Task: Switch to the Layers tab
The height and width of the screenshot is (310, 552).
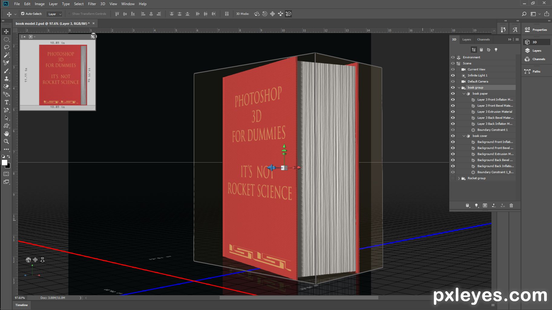Action: [x=466, y=40]
